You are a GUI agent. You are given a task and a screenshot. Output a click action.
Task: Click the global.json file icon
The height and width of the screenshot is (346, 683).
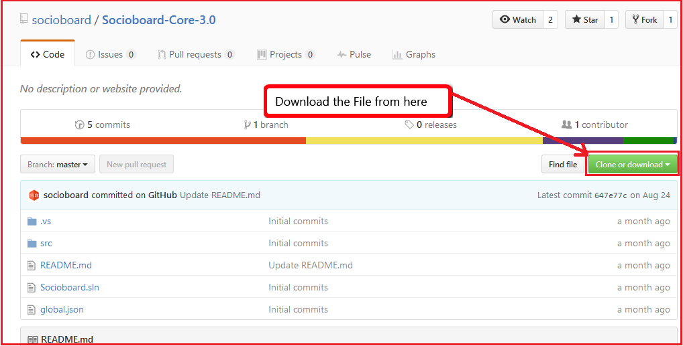pyautogui.click(x=32, y=310)
